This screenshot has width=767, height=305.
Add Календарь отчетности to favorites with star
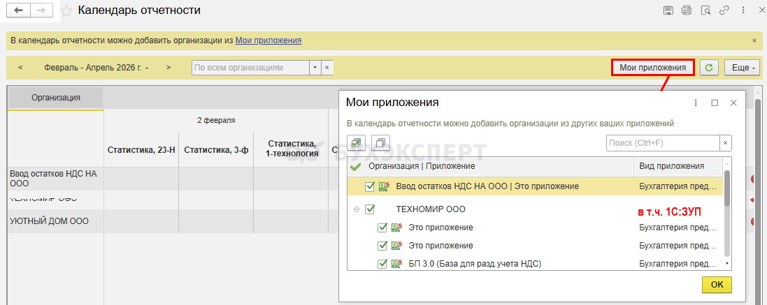(66, 10)
